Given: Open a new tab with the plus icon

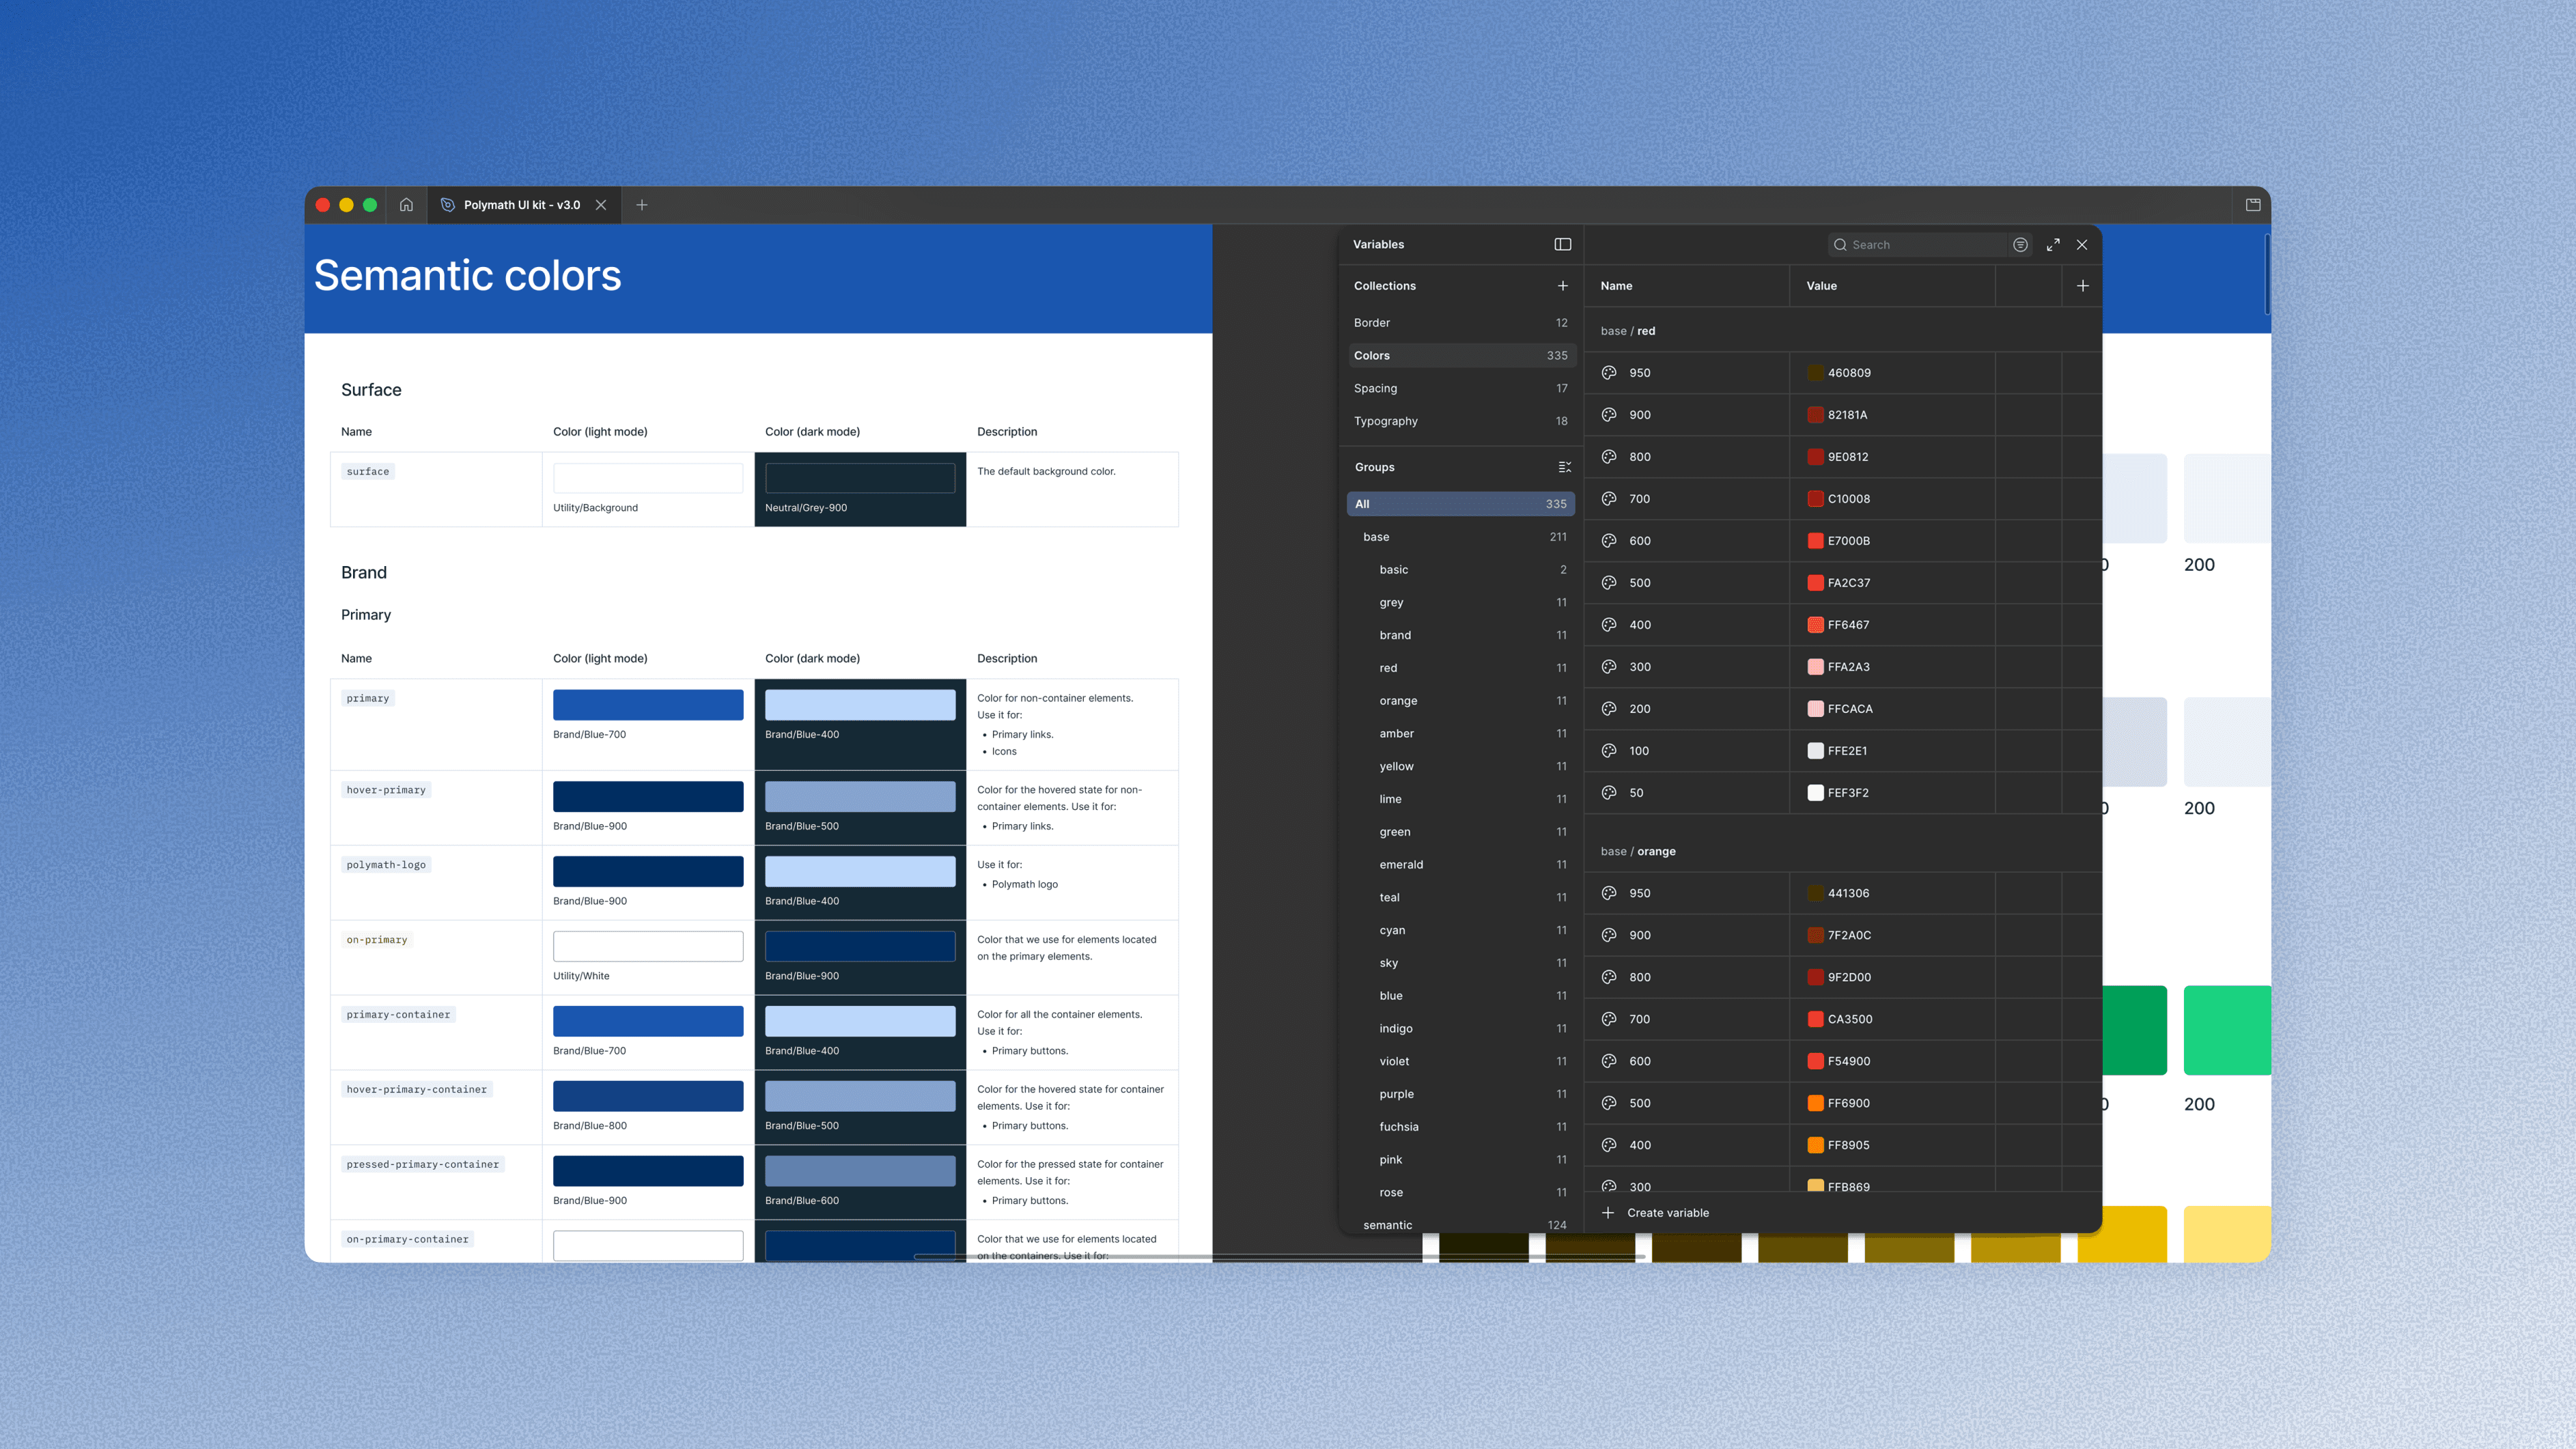Looking at the screenshot, I should tap(642, 205).
